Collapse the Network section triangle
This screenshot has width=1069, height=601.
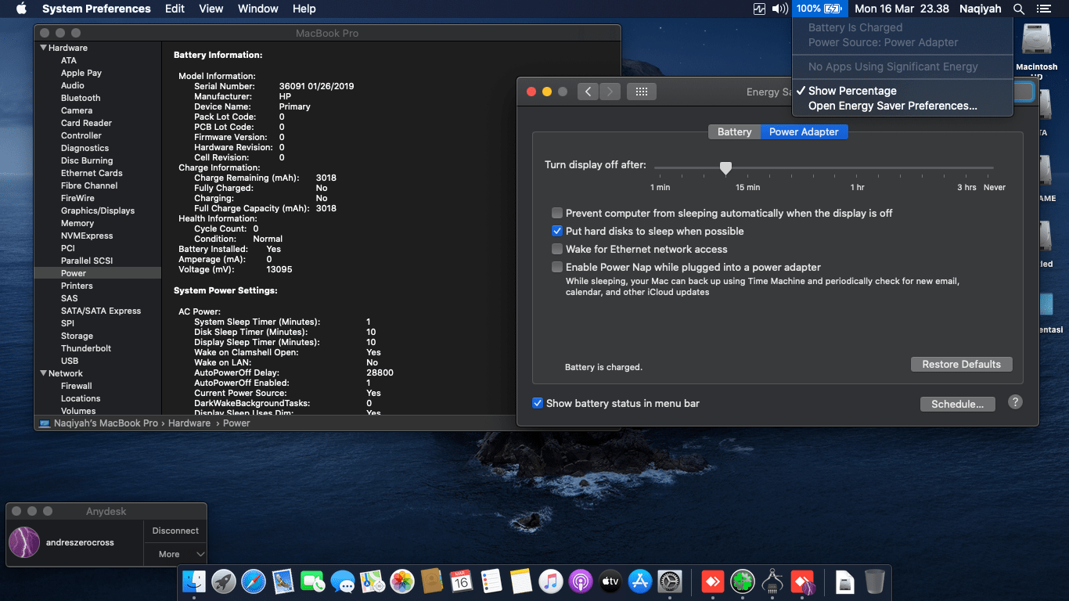(44, 373)
